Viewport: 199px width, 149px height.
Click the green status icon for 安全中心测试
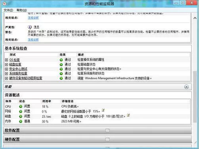pyautogui.click(x=61, y=69)
